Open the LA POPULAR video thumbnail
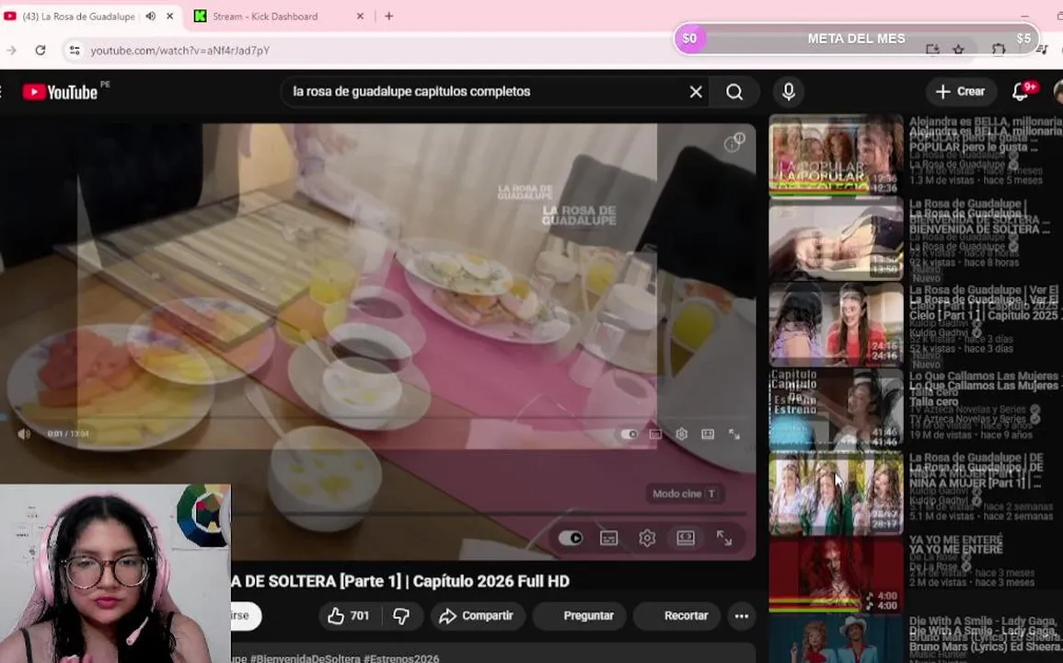 coord(836,155)
